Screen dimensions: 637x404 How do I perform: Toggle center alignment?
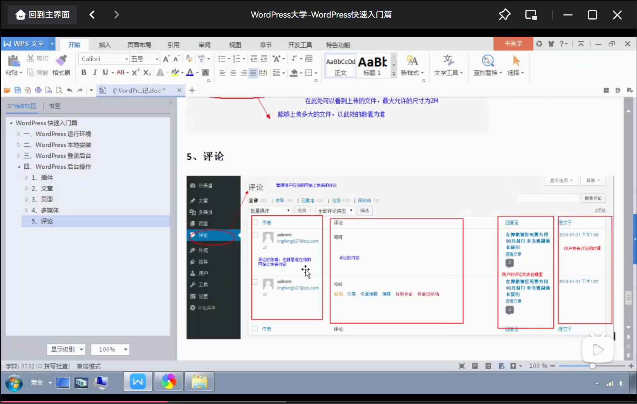tap(233, 73)
